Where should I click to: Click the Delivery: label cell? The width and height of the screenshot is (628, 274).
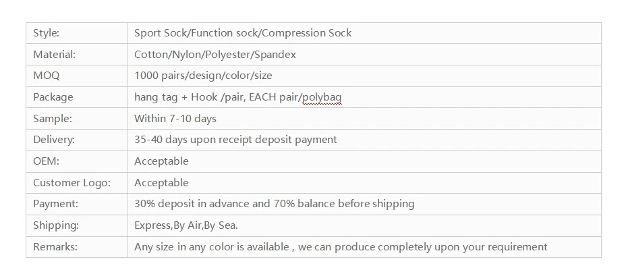coord(76,140)
